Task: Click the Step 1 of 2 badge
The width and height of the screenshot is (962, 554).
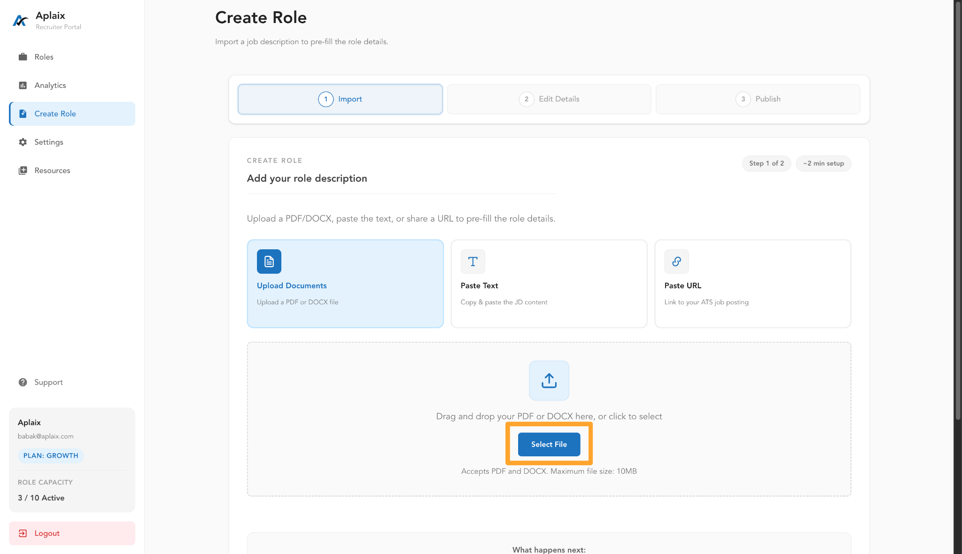Action: click(x=767, y=163)
